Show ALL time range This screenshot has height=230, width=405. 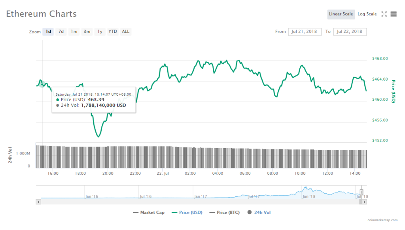tap(125, 32)
